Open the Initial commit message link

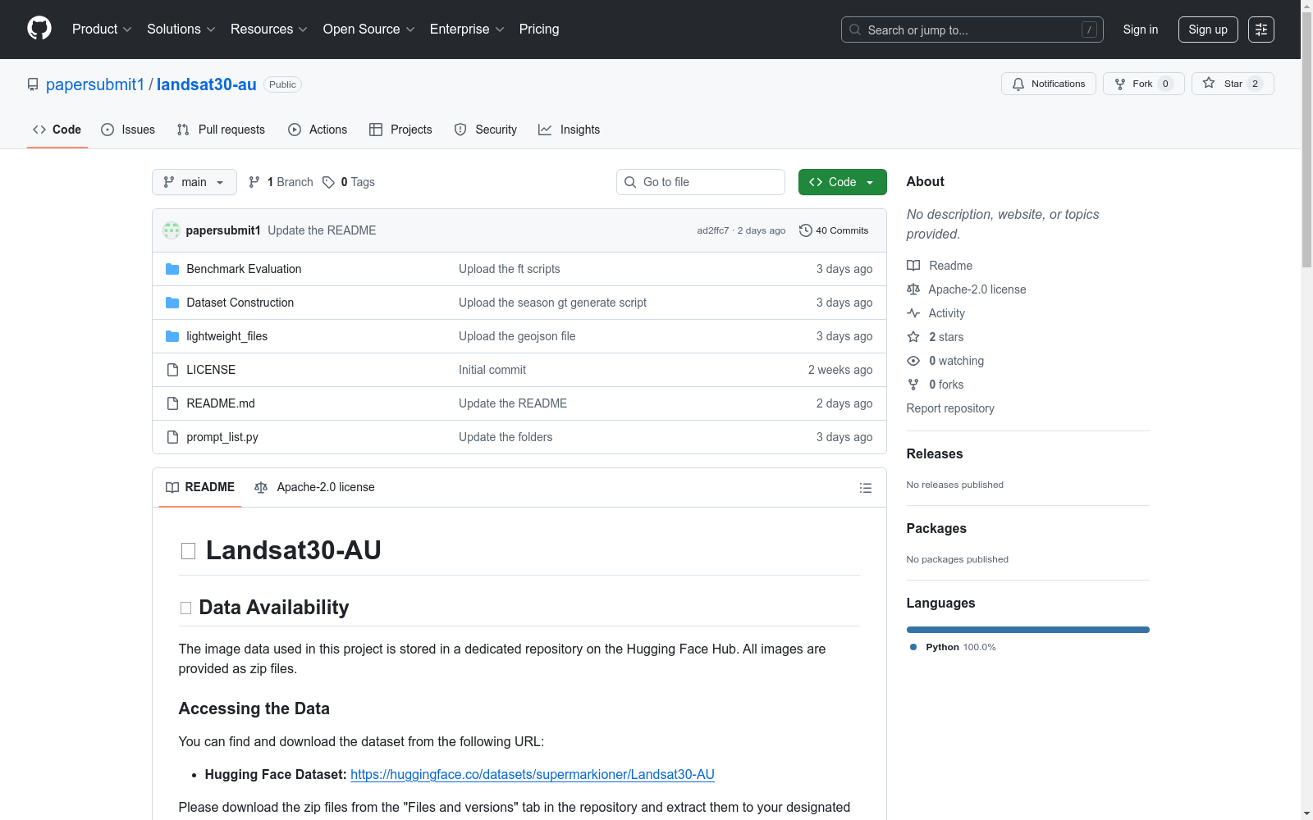click(492, 370)
